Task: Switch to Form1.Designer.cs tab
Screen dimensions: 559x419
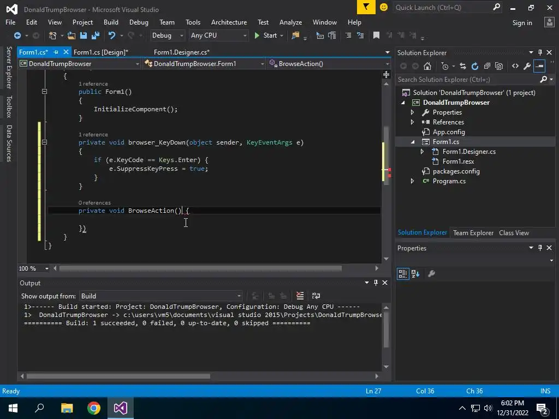Action: point(181,52)
